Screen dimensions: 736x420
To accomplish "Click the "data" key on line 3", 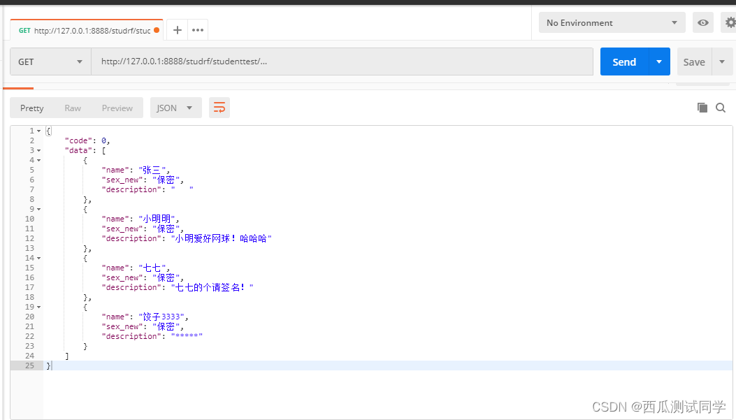I will pyautogui.click(x=78, y=151).
